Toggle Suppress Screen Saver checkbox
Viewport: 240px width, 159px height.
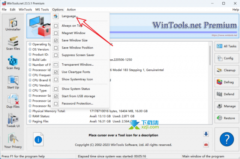tap(56, 55)
